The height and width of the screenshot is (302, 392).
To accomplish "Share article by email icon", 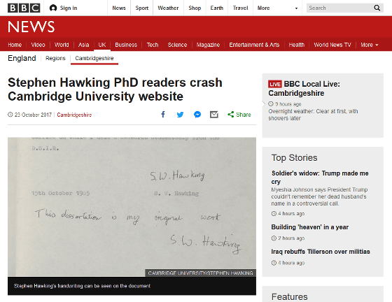I will click(214, 115).
